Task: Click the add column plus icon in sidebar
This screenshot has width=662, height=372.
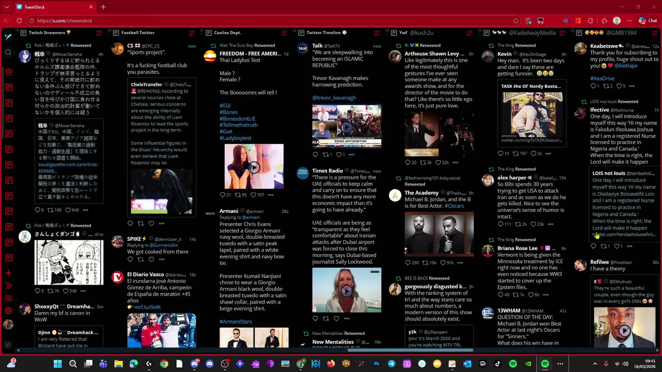Action: [x=8, y=273]
